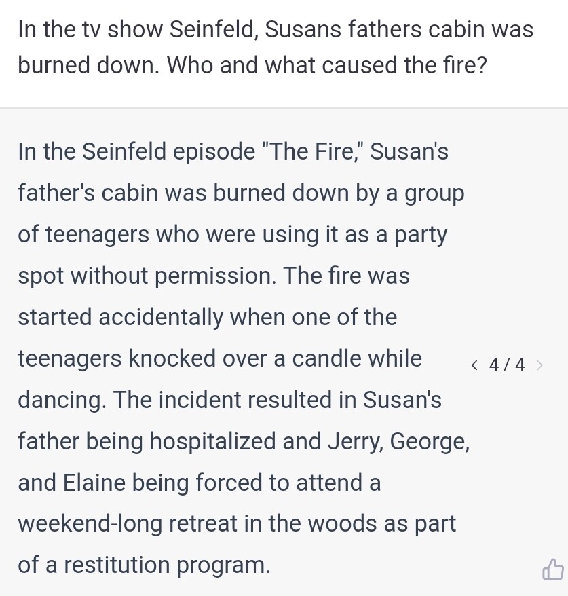Click the user question about Seinfeld
Image resolution: width=568 pixels, height=596 pixels.
click(x=275, y=48)
